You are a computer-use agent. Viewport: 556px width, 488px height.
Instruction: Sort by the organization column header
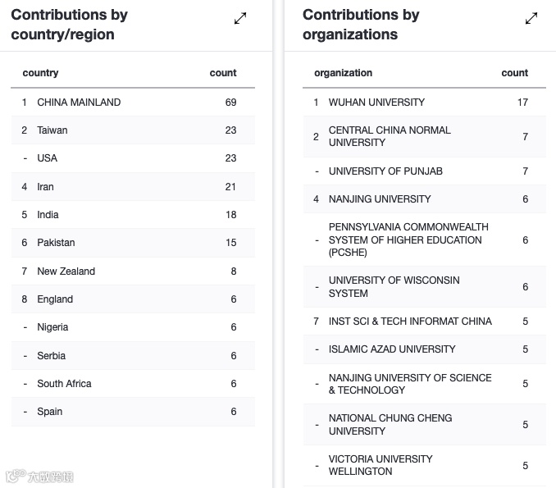(343, 73)
